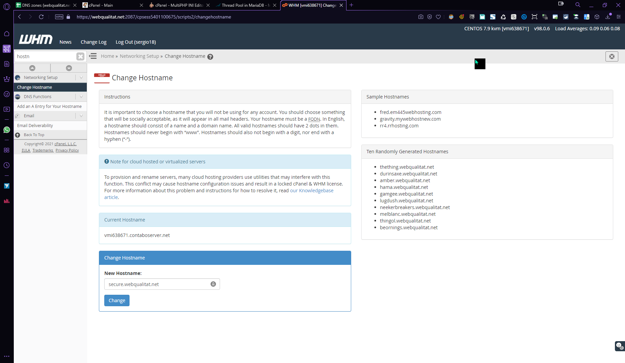Screen dimensions: 625x363
Task: Switch to Thread Pool in MariaDB tab
Action: pyautogui.click(x=246, y=5)
